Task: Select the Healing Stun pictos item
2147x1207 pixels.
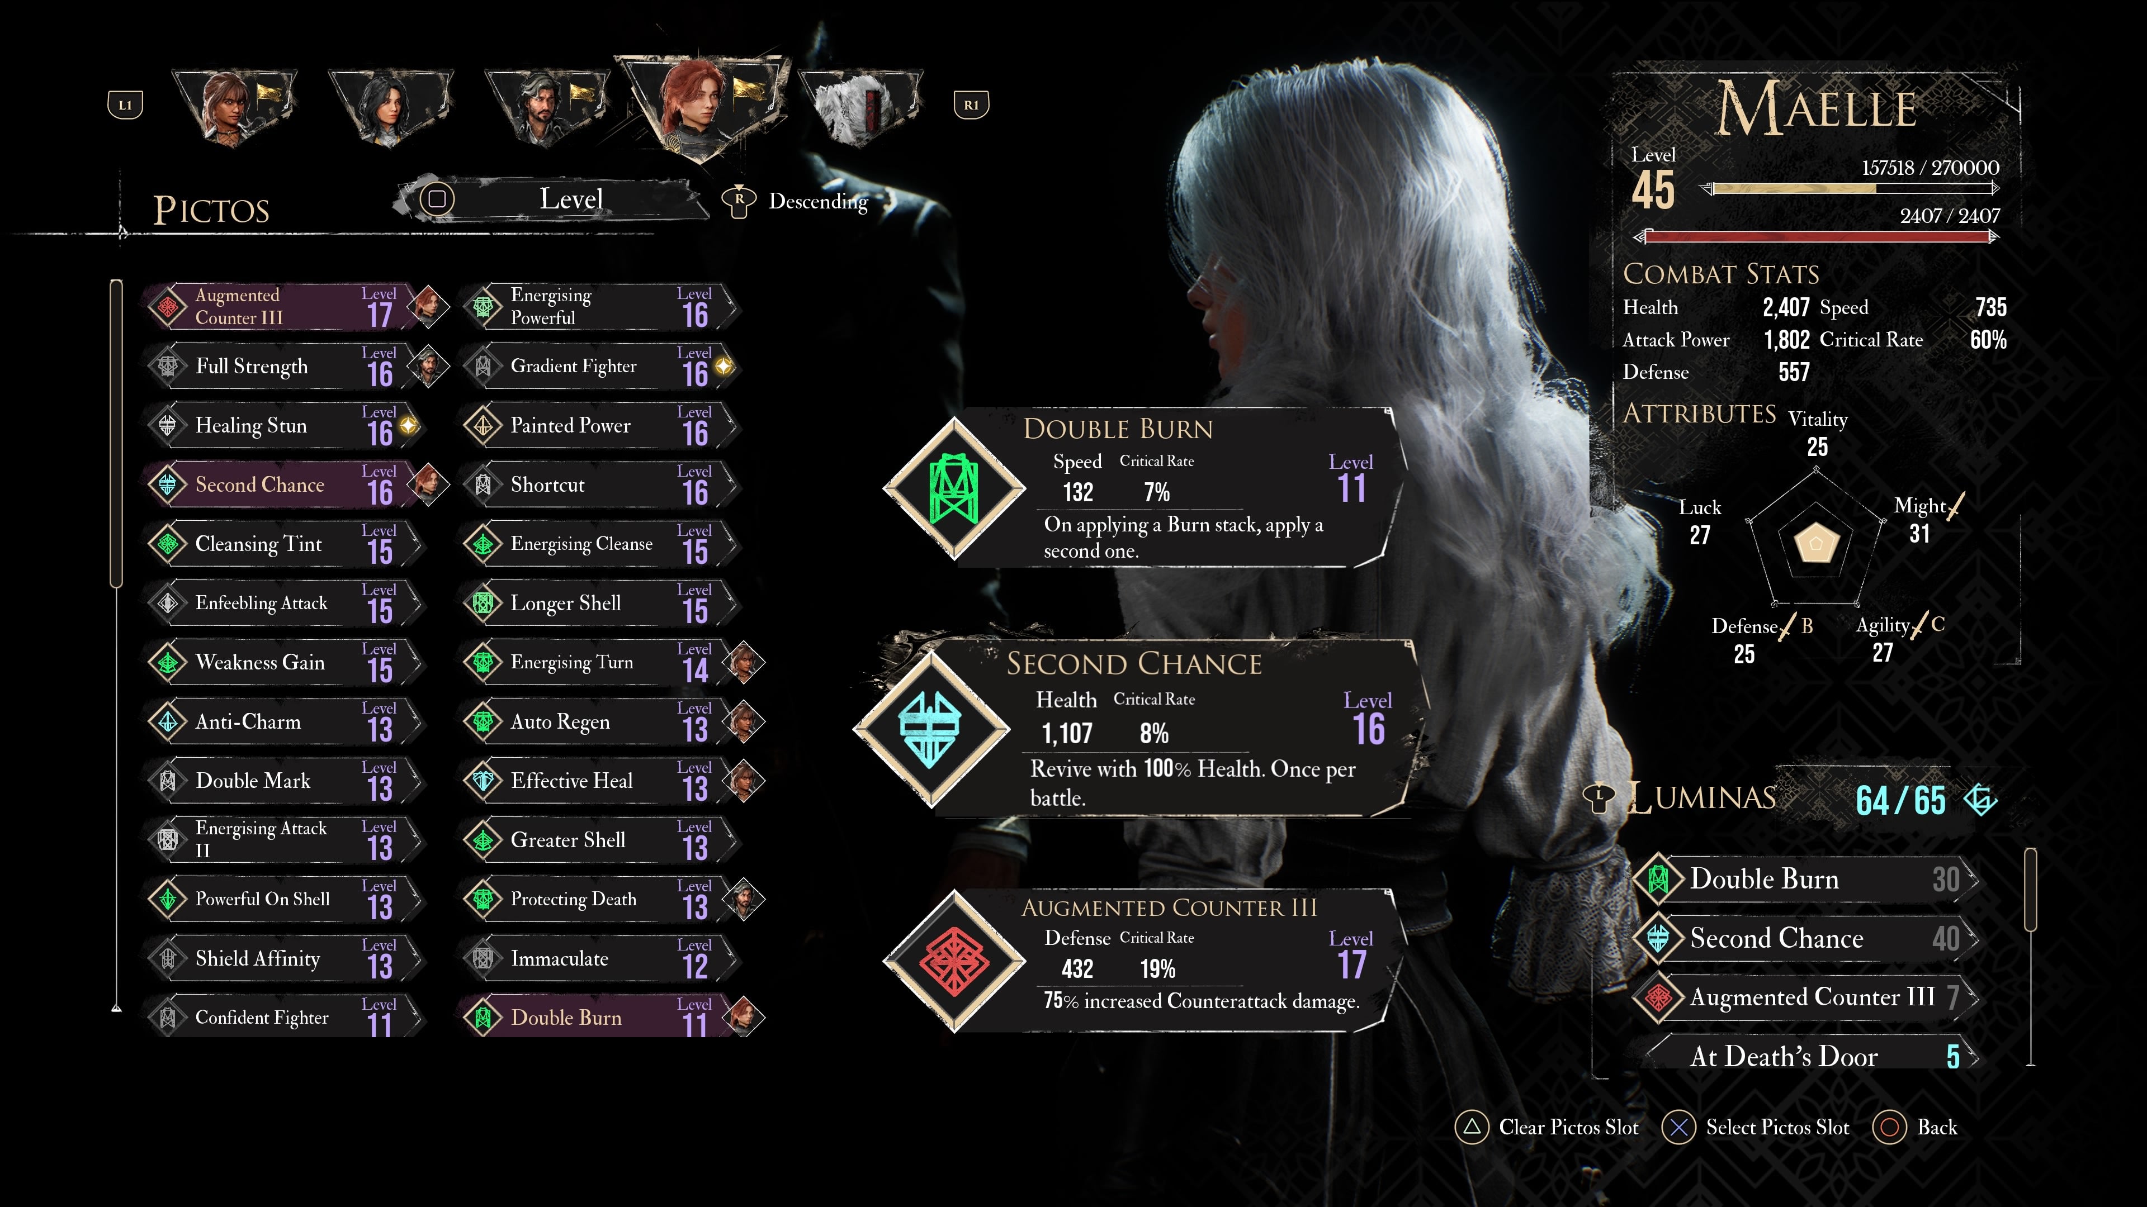Action: (283, 426)
